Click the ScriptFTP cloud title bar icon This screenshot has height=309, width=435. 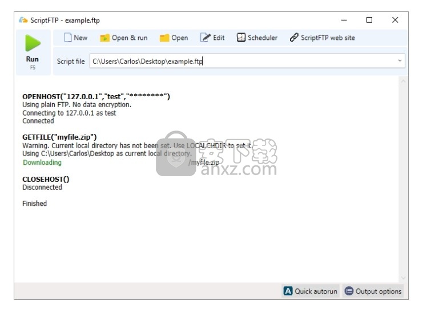click(23, 20)
